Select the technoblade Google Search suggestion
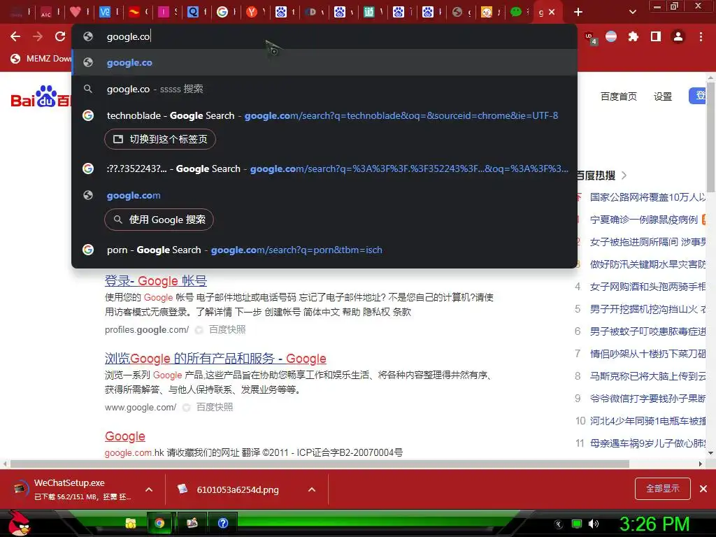The height and width of the screenshot is (537, 716). point(324,115)
